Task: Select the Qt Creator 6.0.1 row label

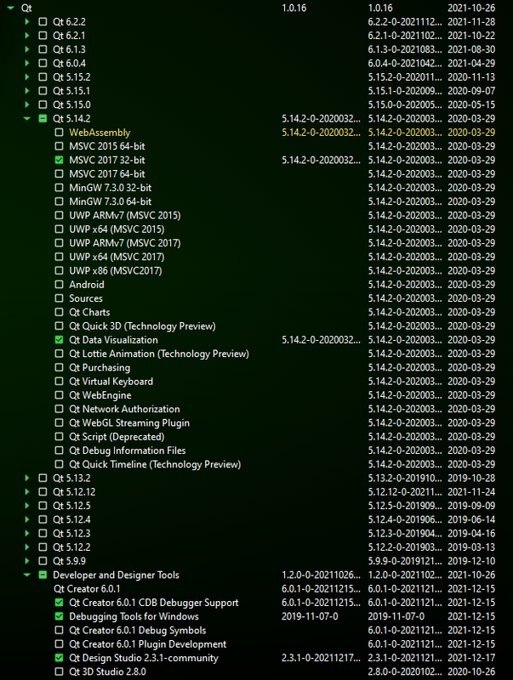Action: pos(87,589)
